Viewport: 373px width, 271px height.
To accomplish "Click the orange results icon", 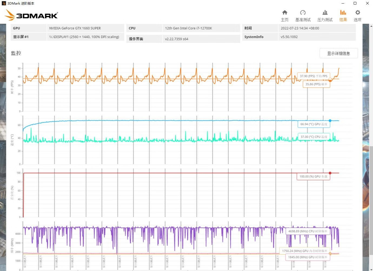I will coord(343,12).
